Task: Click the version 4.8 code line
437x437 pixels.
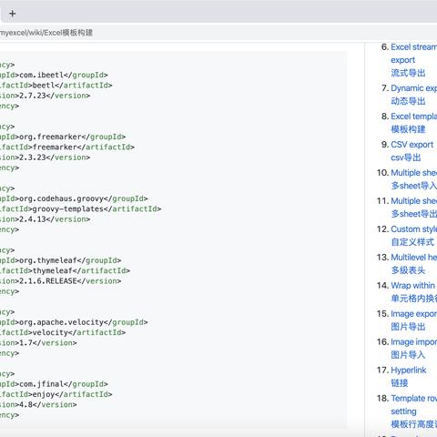Action: click(38, 405)
